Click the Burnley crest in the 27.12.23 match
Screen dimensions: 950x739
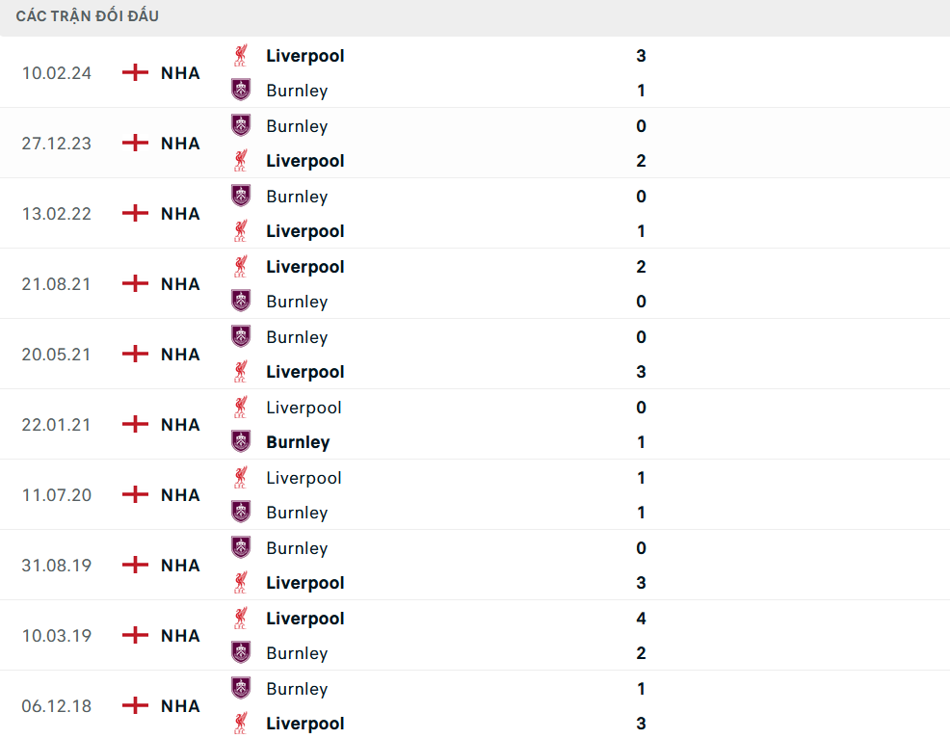pyautogui.click(x=240, y=125)
